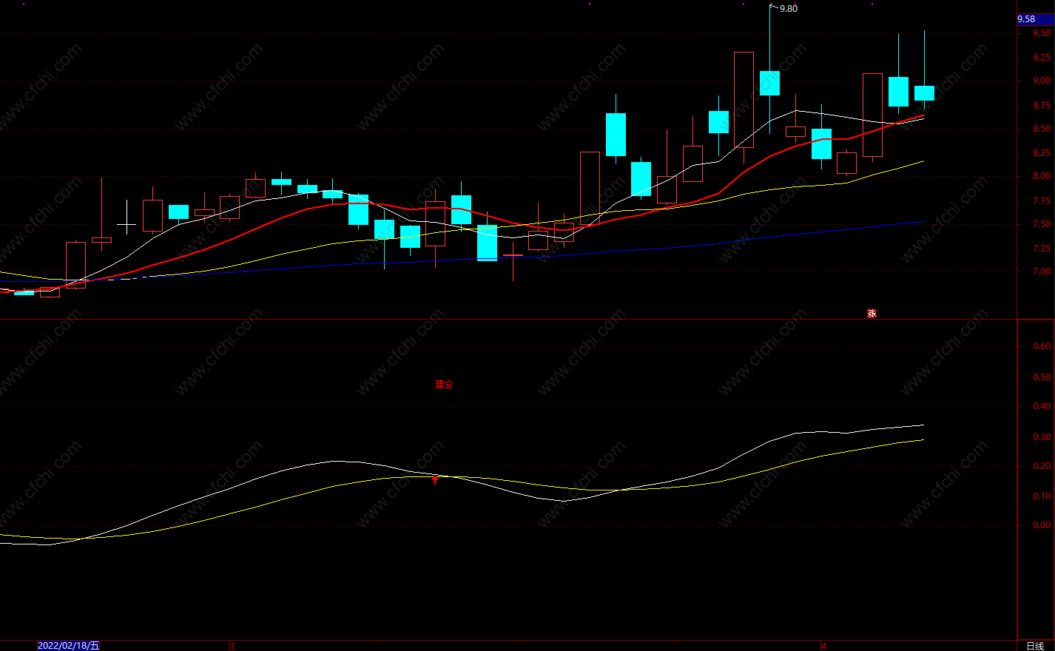
Task: Click the 0.40 indicator axis value
Action: tap(1042, 406)
